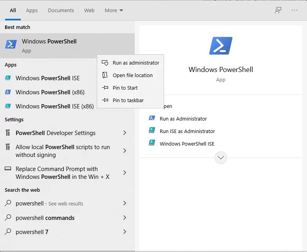Click magnifier icon beside powershell web results
The image size is (307, 252).
pos(8,203)
